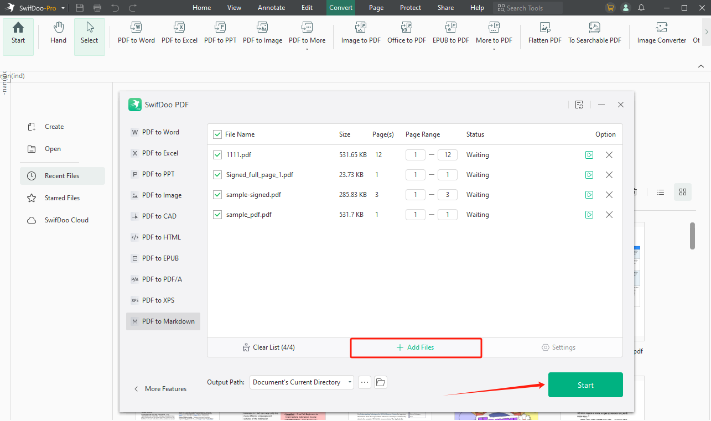Open Image Converter tool

661,33
